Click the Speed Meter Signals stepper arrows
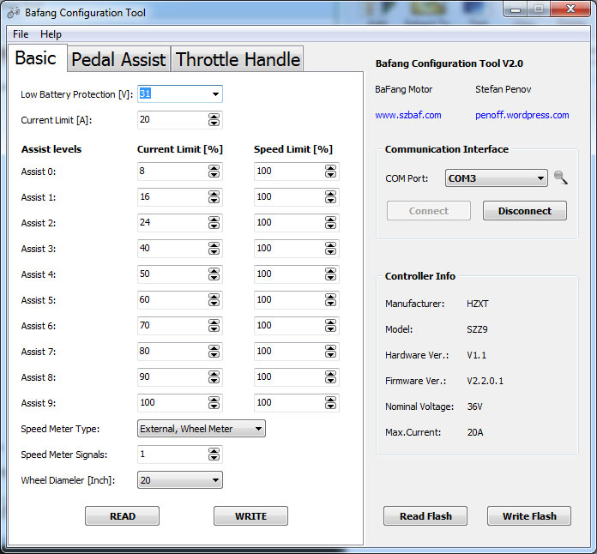 point(214,455)
